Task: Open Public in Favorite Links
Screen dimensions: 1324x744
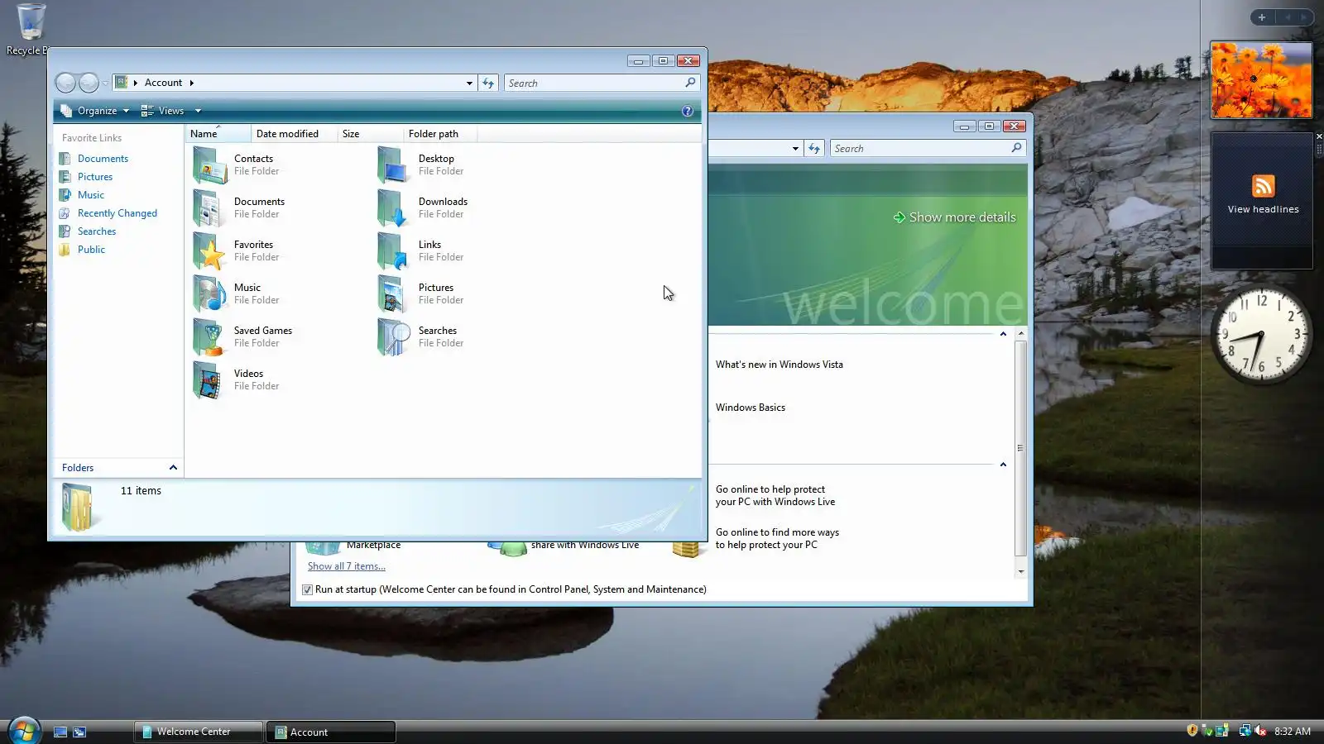Action: (x=91, y=250)
